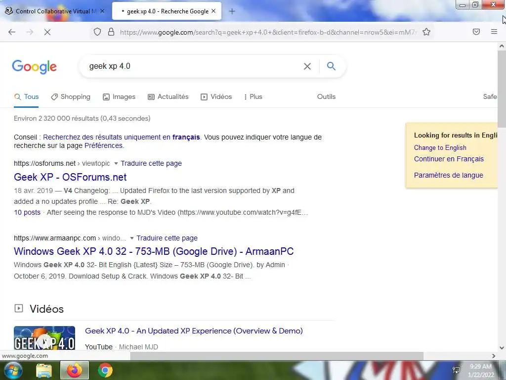
Task: Open Recherchez des résultats uniquement en français link
Action: [x=122, y=137]
